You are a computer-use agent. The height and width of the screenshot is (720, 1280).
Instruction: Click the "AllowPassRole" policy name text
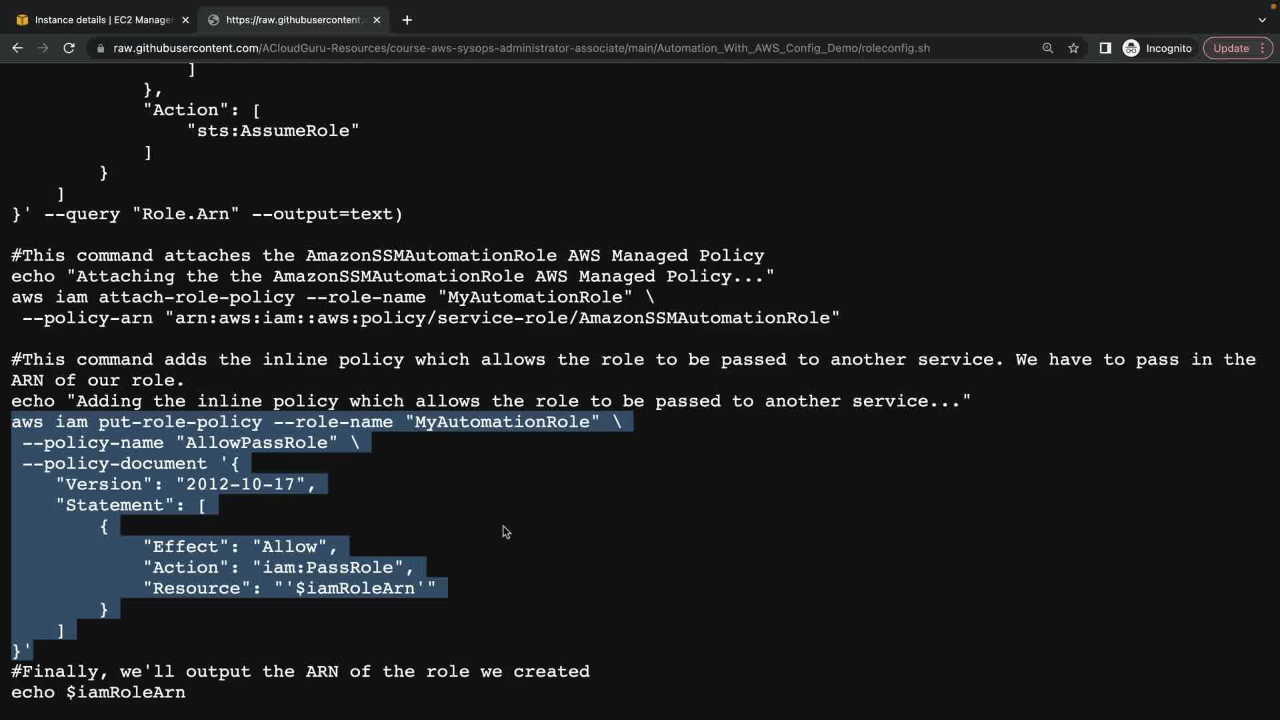[x=257, y=443]
